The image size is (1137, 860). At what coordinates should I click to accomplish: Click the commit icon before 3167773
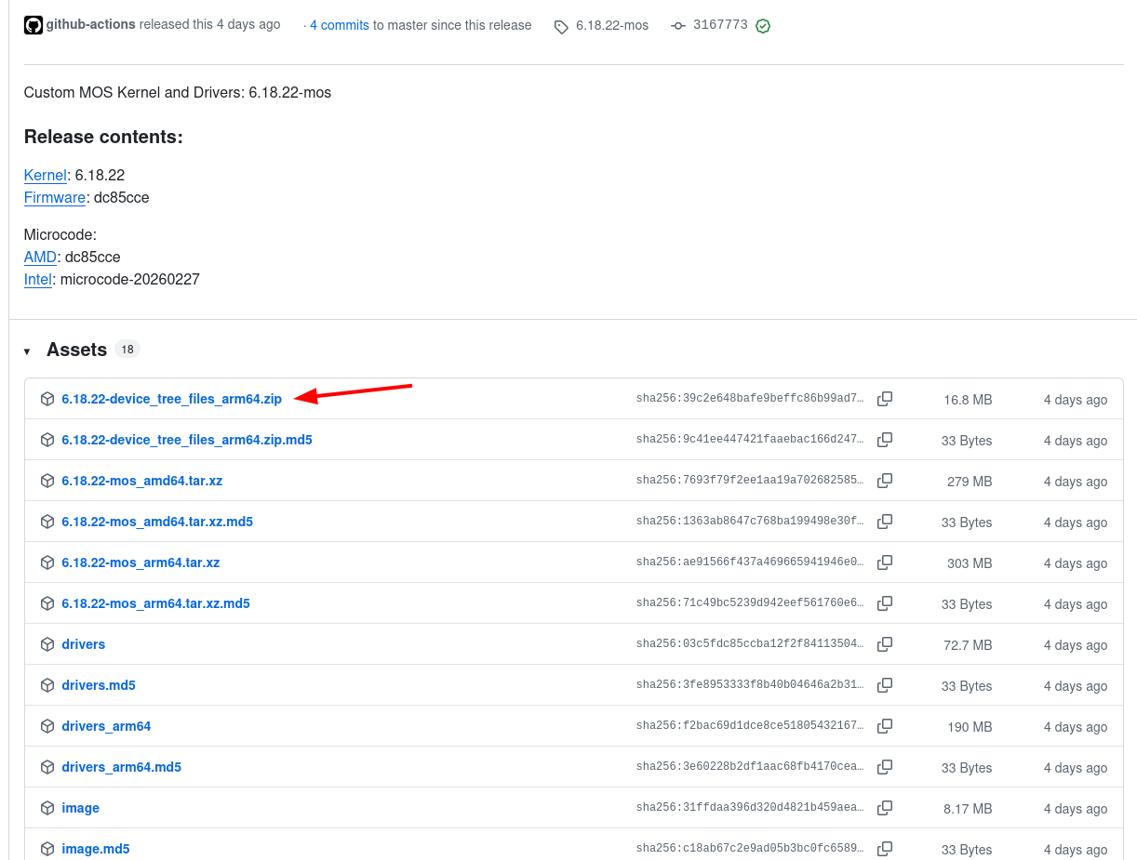tap(678, 25)
